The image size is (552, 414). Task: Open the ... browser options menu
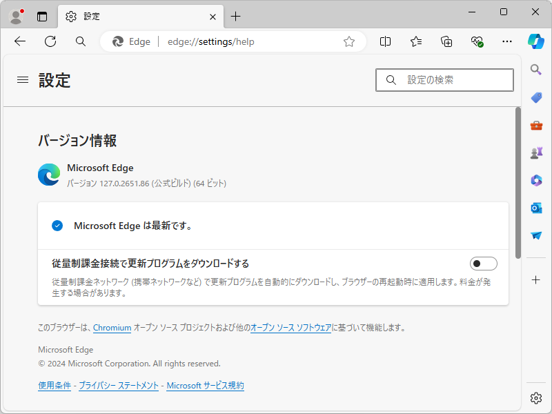[506, 41]
